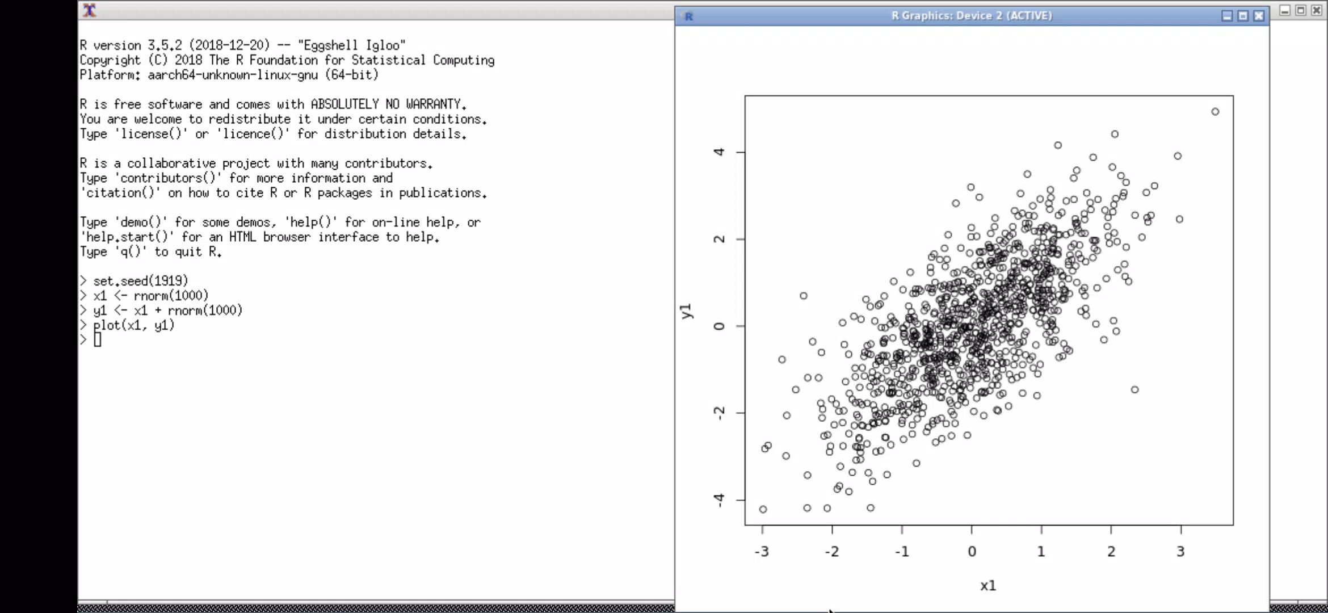Minimize the outer terminal window
Screen dimensions: 1328x613
pos(1285,10)
